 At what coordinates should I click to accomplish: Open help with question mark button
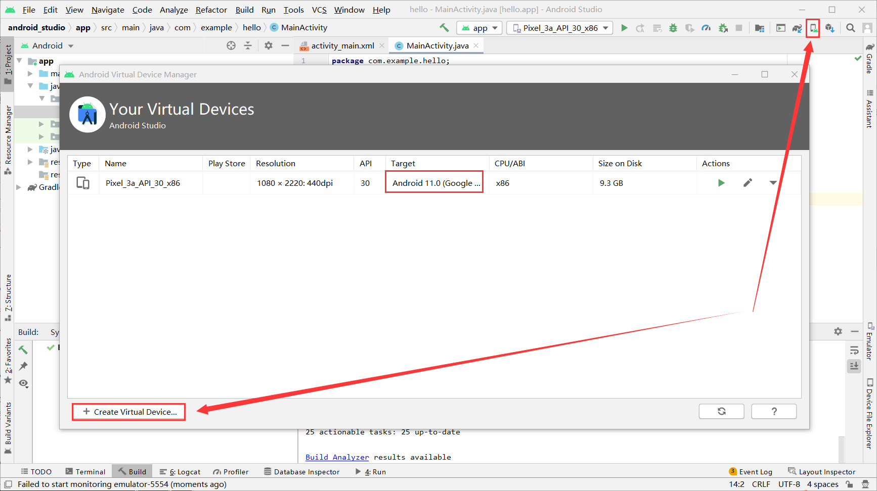[x=774, y=411]
